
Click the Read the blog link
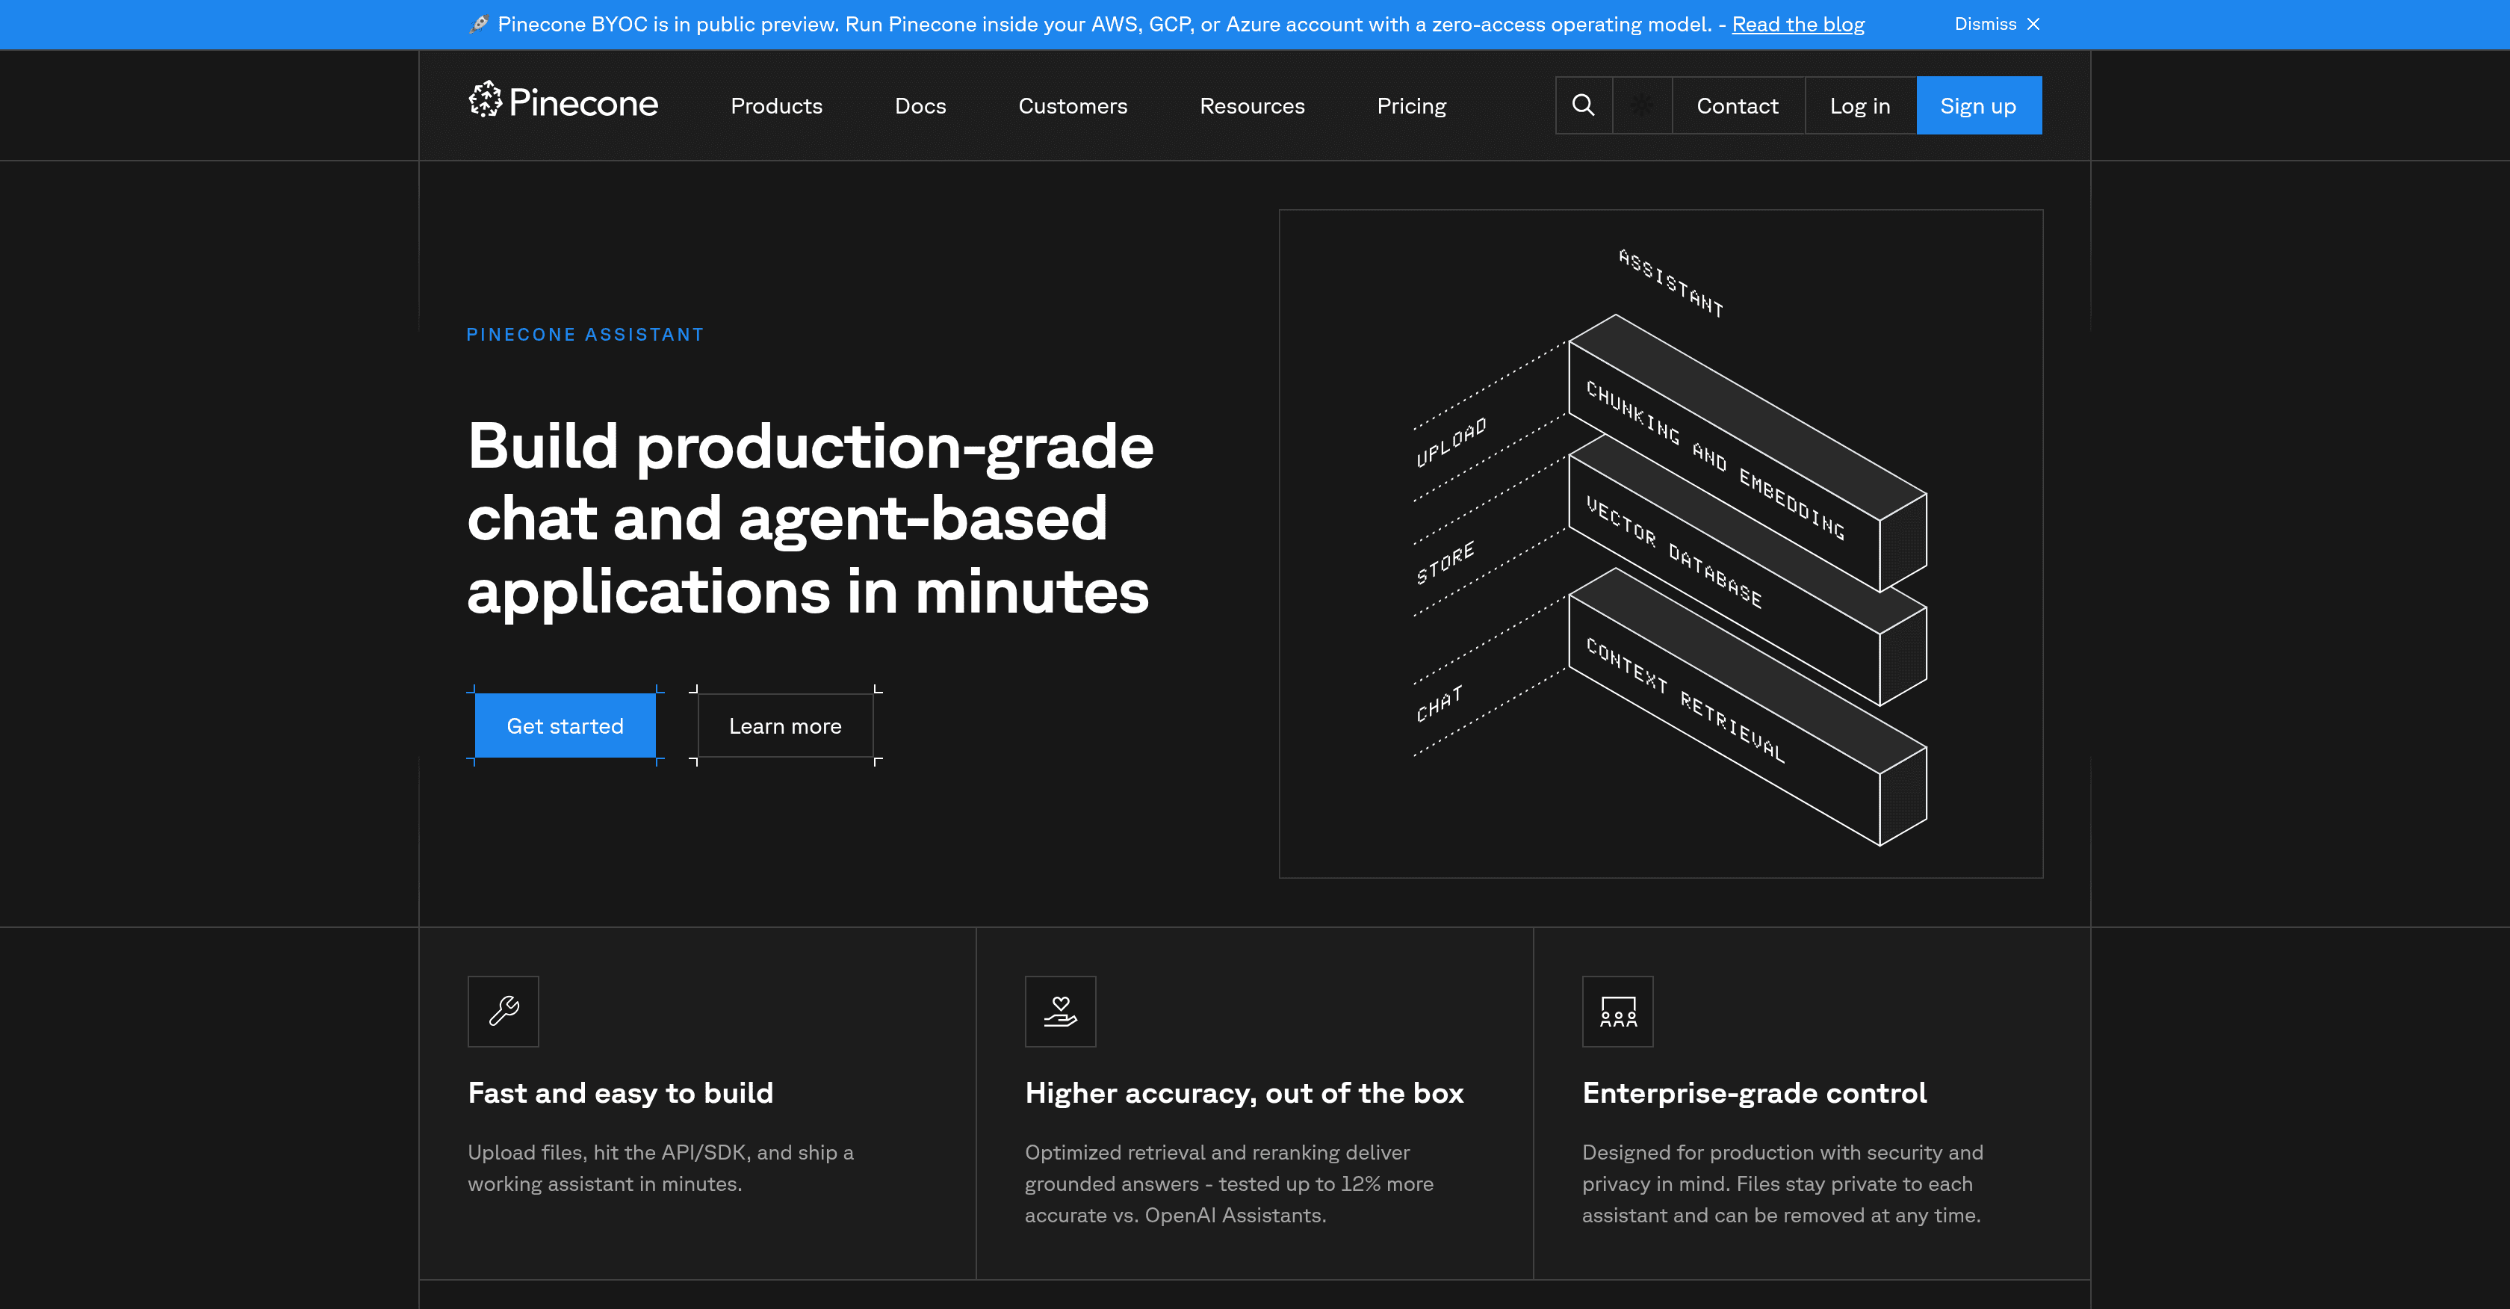tap(1797, 23)
